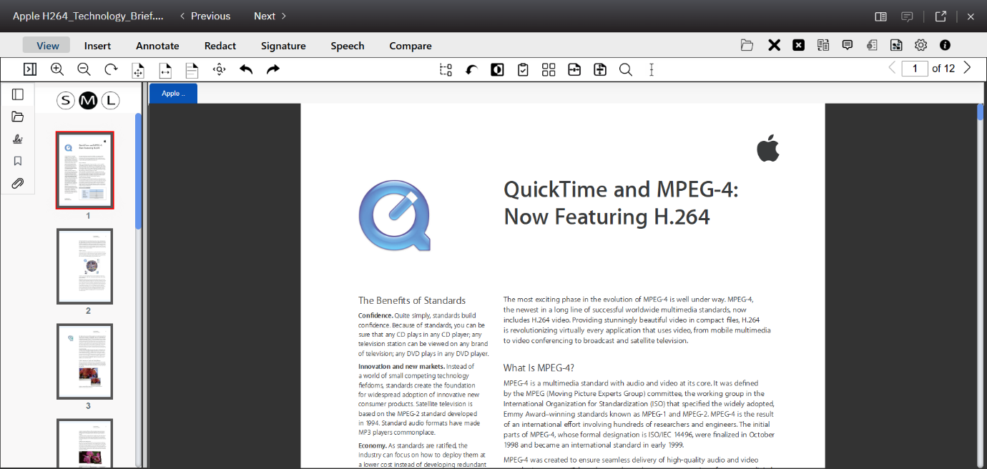Undo the last action
Image resolution: width=987 pixels, height=469 pixels.
click(x=246, y=69)
